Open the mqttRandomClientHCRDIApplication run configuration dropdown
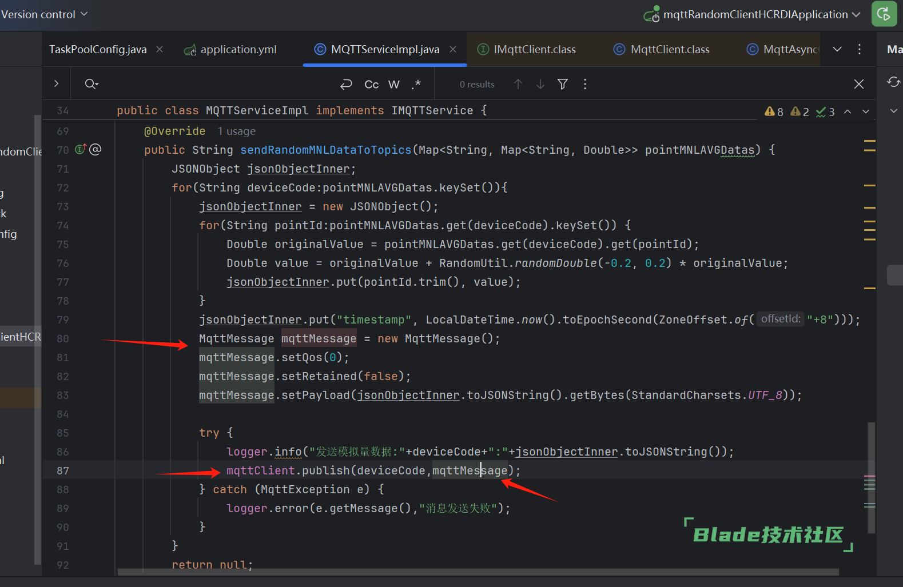 pyautogui.click(x=752, y=14)
